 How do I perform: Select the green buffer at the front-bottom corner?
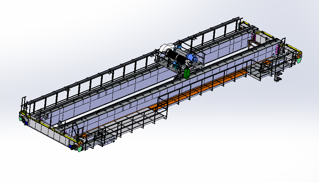tap(80, 149)
